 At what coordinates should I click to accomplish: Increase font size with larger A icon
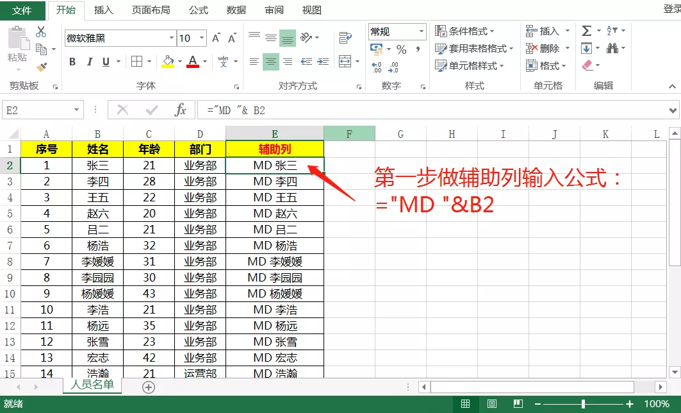(216, 38)
